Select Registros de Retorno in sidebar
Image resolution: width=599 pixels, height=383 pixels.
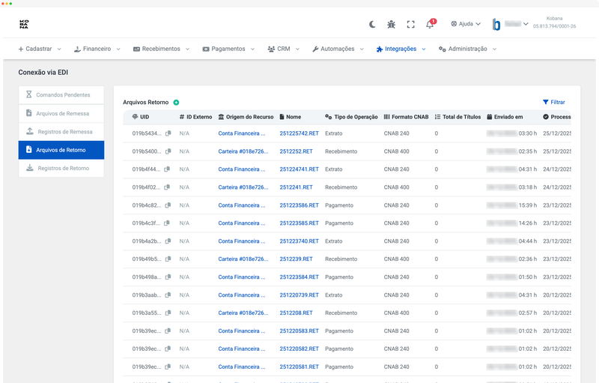[63, 169]
